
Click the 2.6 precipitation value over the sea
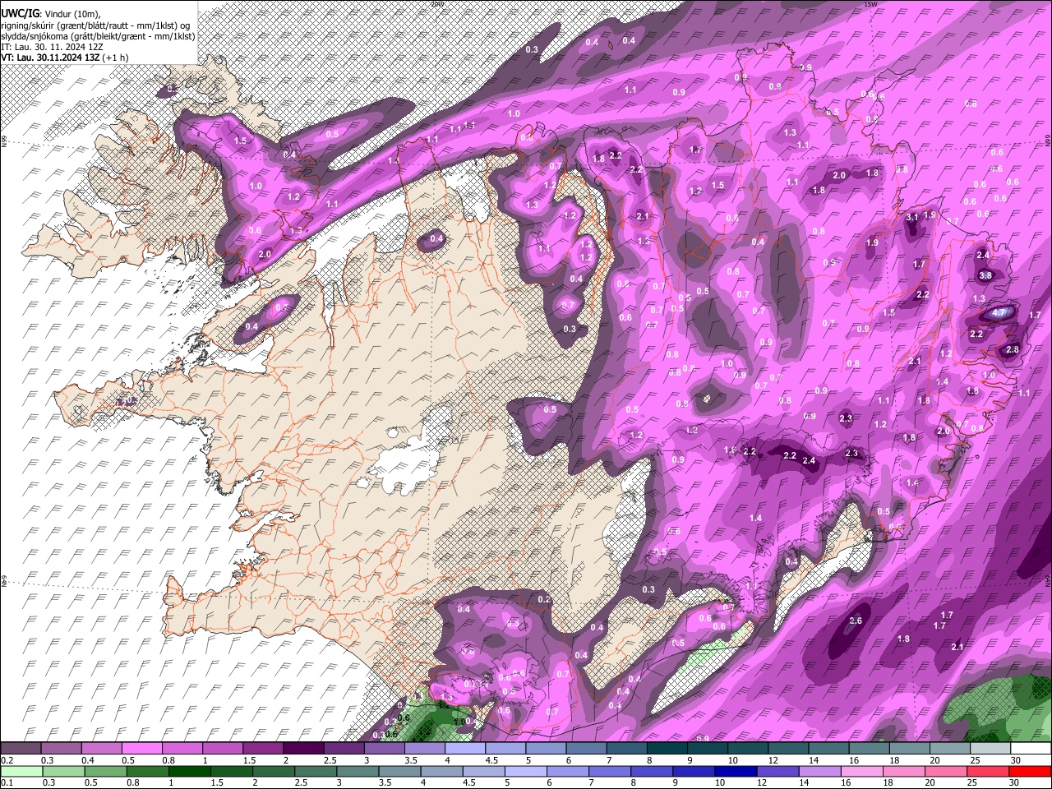tap(856, 621)
